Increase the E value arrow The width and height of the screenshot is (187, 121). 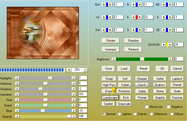[170, 17]
